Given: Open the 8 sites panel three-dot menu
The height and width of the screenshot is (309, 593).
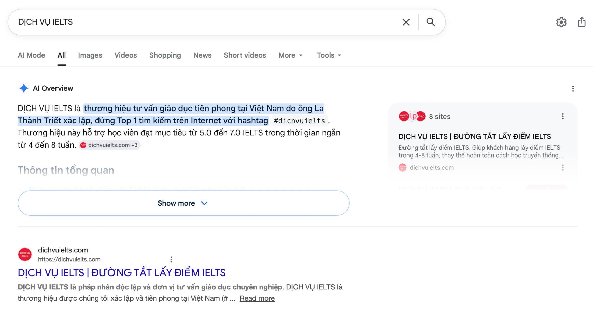Looking at the screenshot, I should click(x=563, y=116).
